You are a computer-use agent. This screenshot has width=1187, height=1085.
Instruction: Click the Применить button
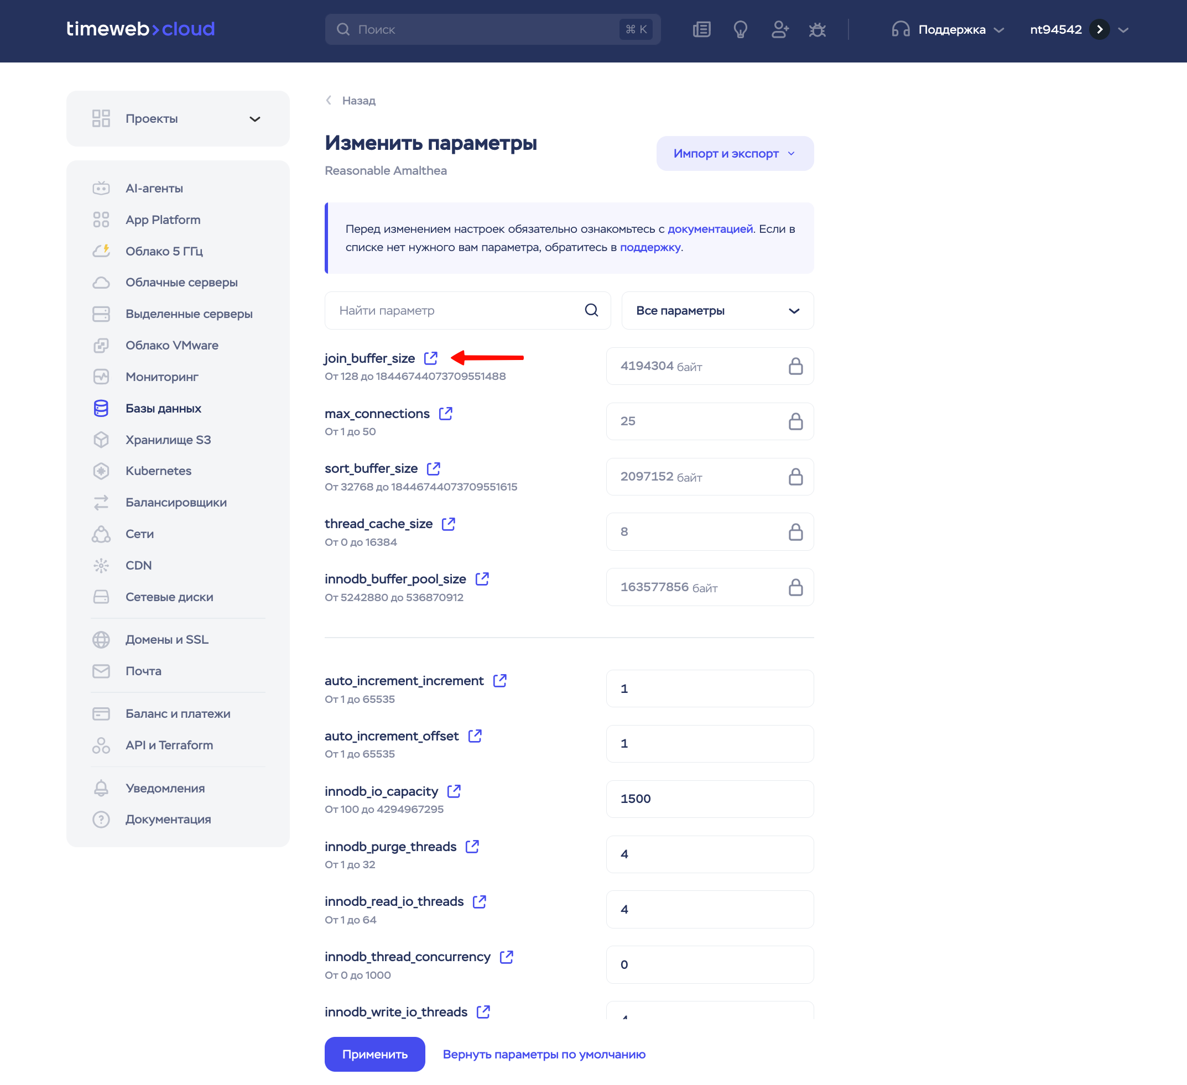[374, 1054]
